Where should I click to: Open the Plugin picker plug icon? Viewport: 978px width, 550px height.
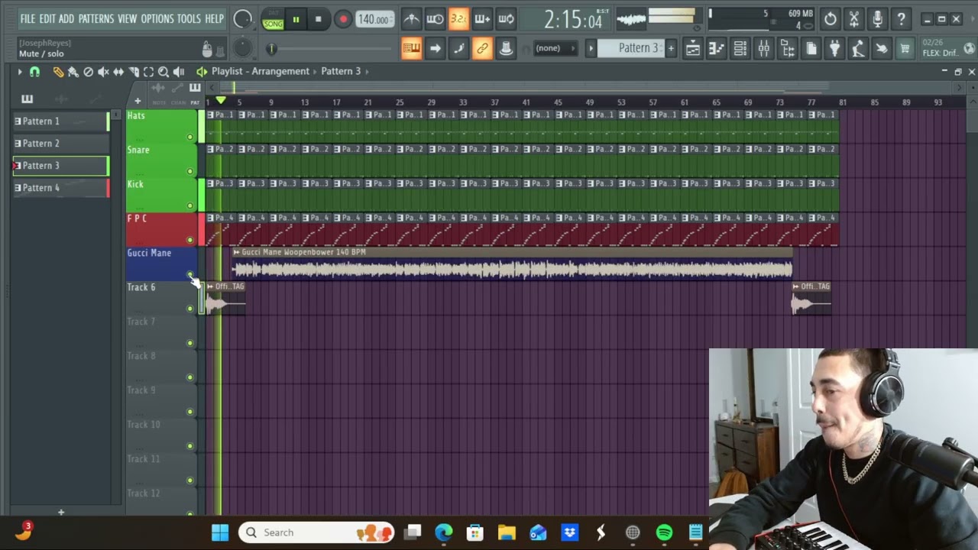pyautogui.click(x=835, y=49)
